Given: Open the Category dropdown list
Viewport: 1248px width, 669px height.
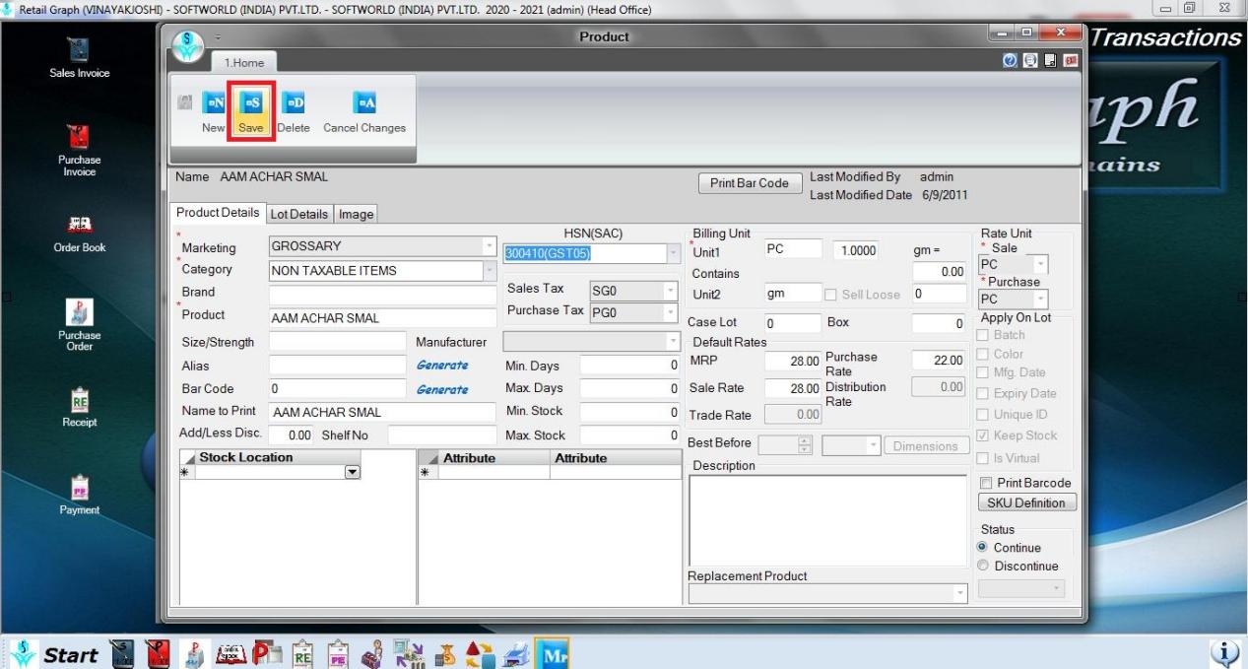Looking at the screenshot, I should (x=490, y=270).
